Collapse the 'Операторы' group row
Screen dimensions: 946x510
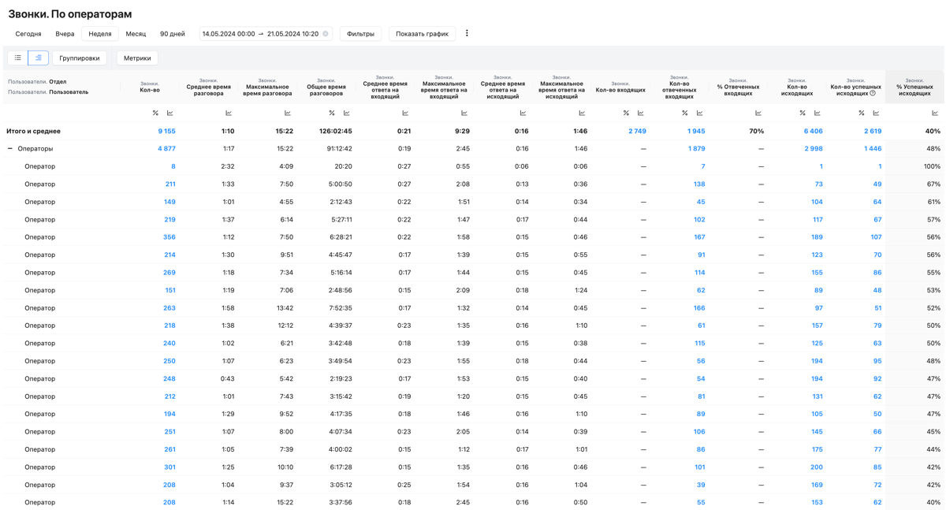[x=10, y=148]
